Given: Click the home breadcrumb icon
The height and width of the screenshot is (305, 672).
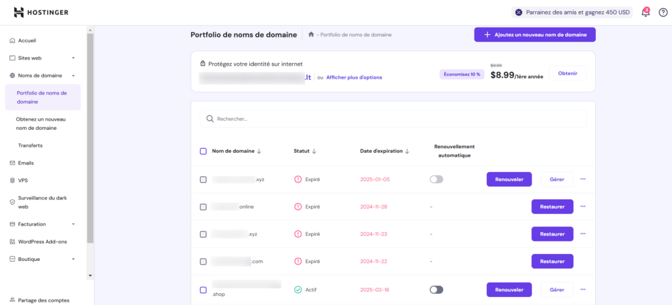Looking at the screenshot, I should coord(311,35).
